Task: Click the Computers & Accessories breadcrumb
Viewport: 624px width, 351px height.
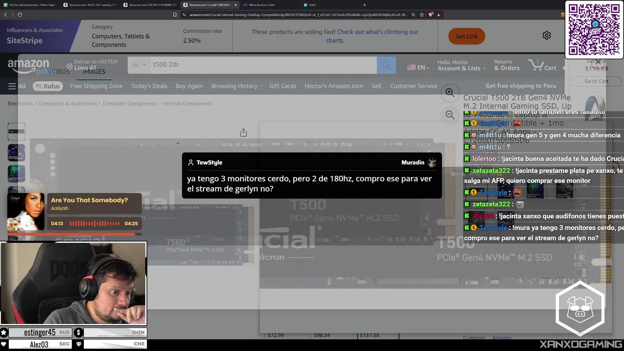Action: click(x=68, y=103)
